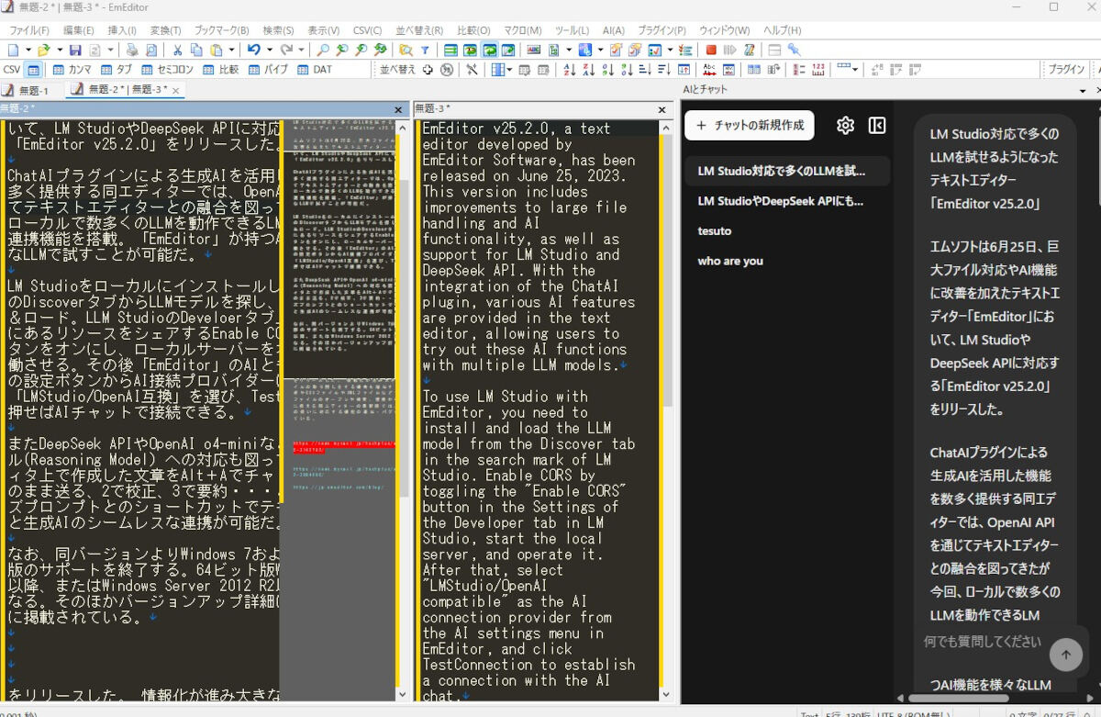Open the ファイル(F) menu
The image size is (1101, 717).
coord(29,30)
